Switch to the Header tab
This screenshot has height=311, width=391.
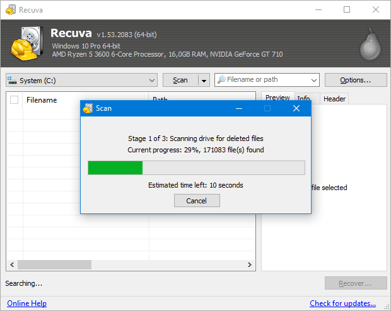pos(334,99)
